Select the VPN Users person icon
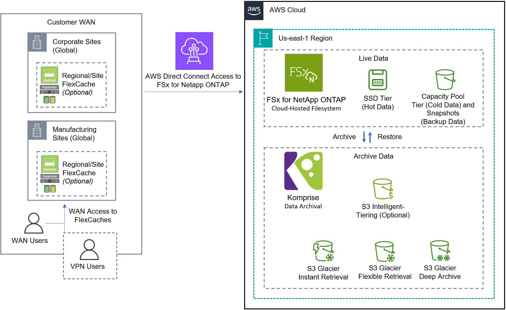 click(89, 250)
